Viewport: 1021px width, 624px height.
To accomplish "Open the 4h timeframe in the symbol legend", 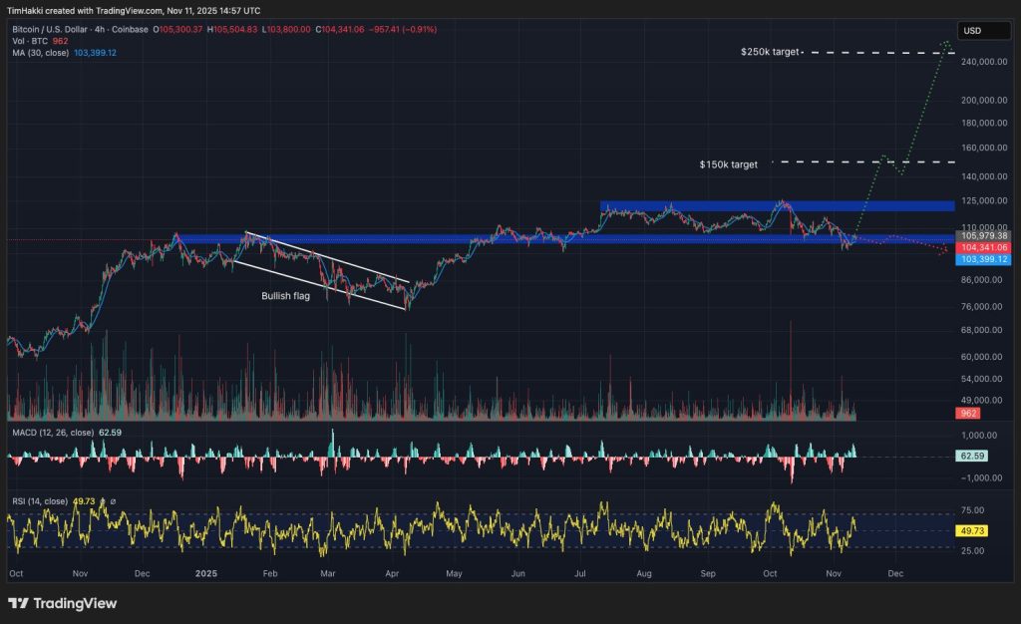I will pyautogui.click(x=100, y=29).
